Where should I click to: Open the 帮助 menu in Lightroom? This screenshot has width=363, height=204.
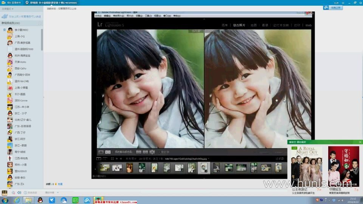click(x=177, y=16)
